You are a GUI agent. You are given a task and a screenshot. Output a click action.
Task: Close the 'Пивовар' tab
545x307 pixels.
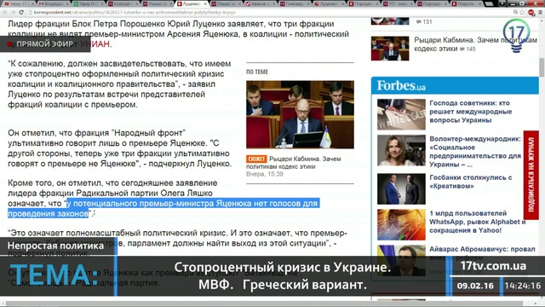click(309, 3)
